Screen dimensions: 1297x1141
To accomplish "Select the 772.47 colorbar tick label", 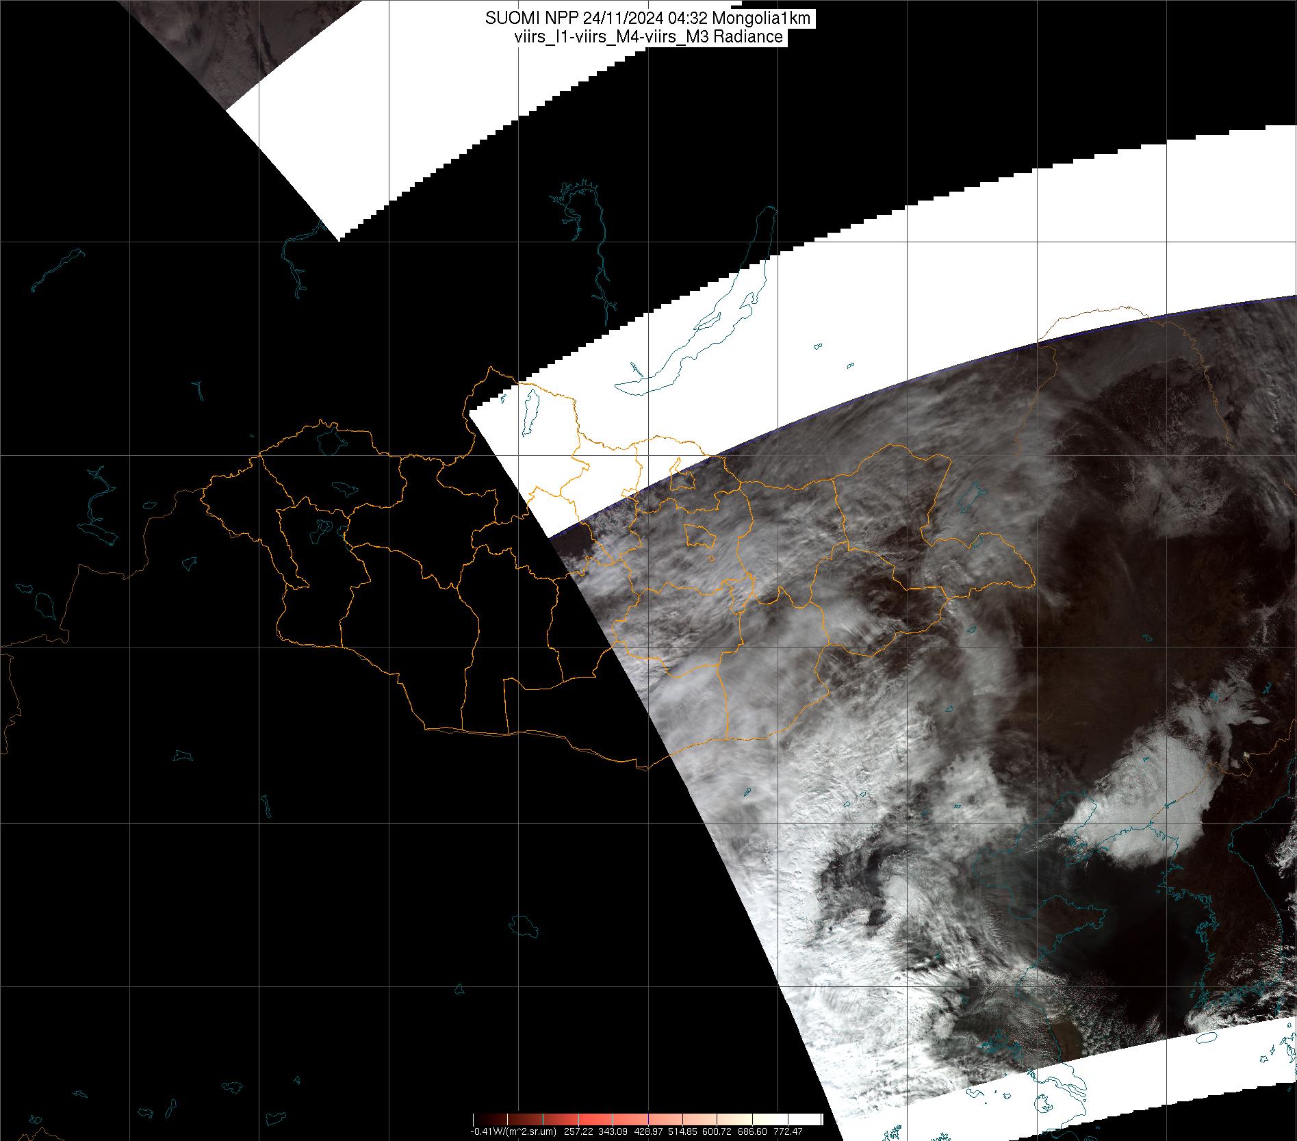I will pyautogui.click(x=788, y=1131).
